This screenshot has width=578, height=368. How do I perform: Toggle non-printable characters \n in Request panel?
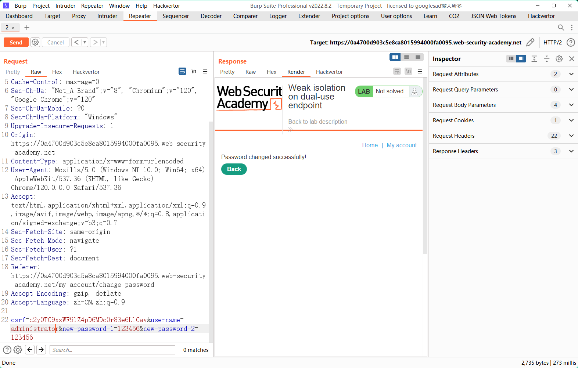coord(194,71)
